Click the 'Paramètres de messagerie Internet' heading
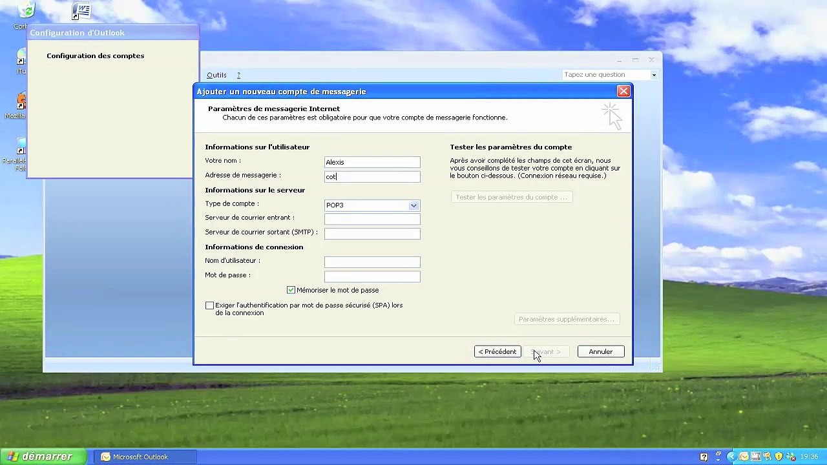The image size is (827, 465). click(x=274, y=108)
